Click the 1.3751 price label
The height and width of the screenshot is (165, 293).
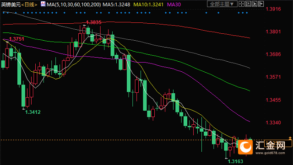(x=16, y=39)
